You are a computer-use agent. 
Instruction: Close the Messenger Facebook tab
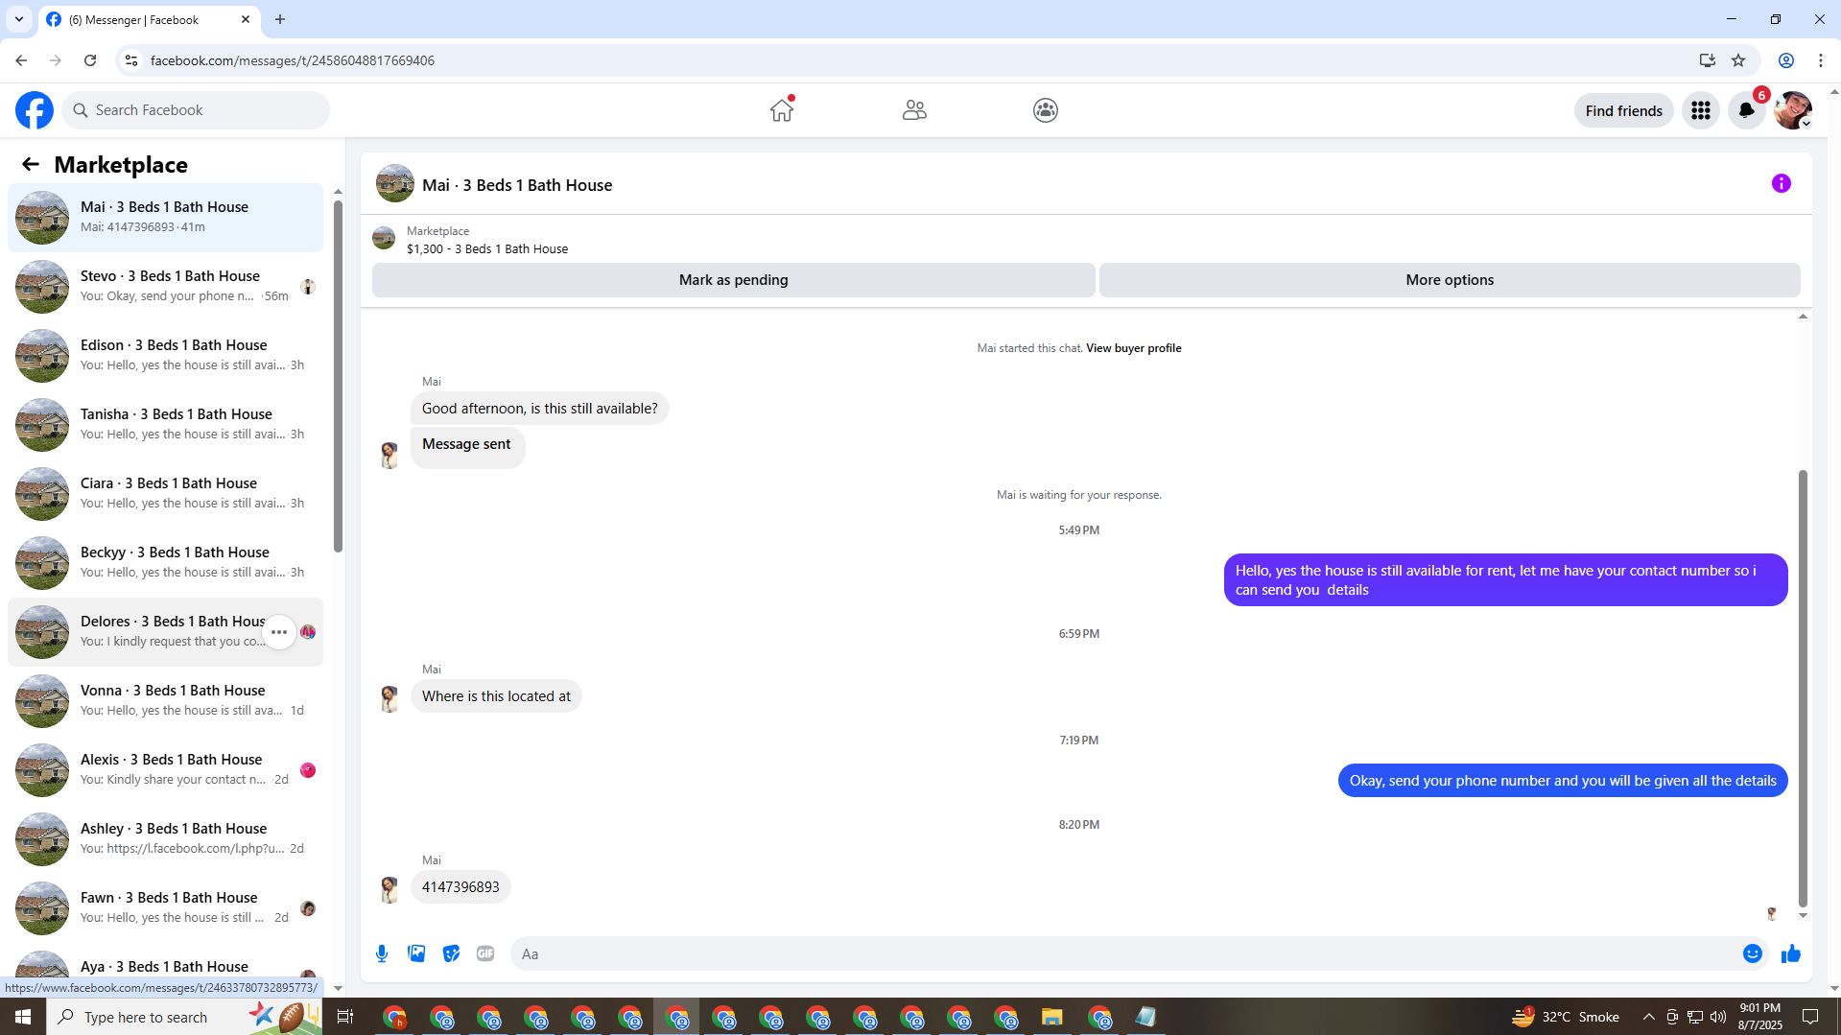click(x=246, y=19)
